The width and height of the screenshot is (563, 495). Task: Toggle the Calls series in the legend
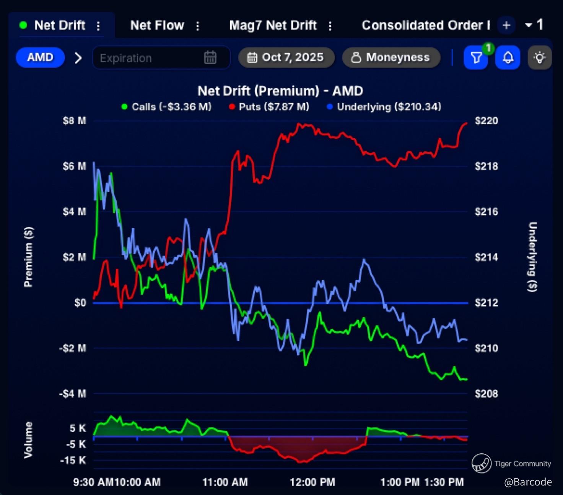point(166,107)
